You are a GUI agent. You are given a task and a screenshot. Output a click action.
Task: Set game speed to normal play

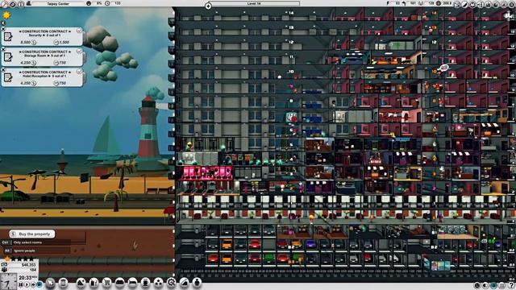[x=27, y=284]
